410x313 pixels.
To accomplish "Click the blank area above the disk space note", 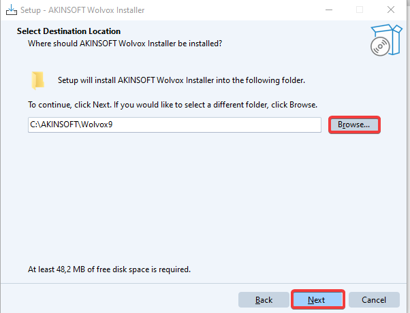I will [204, 204].
